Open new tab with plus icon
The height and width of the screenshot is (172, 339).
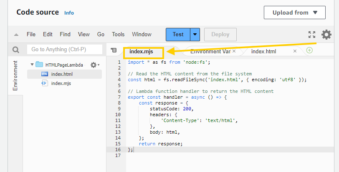coord(309,50)
